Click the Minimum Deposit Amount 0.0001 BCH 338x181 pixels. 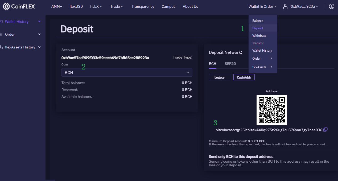257,141
